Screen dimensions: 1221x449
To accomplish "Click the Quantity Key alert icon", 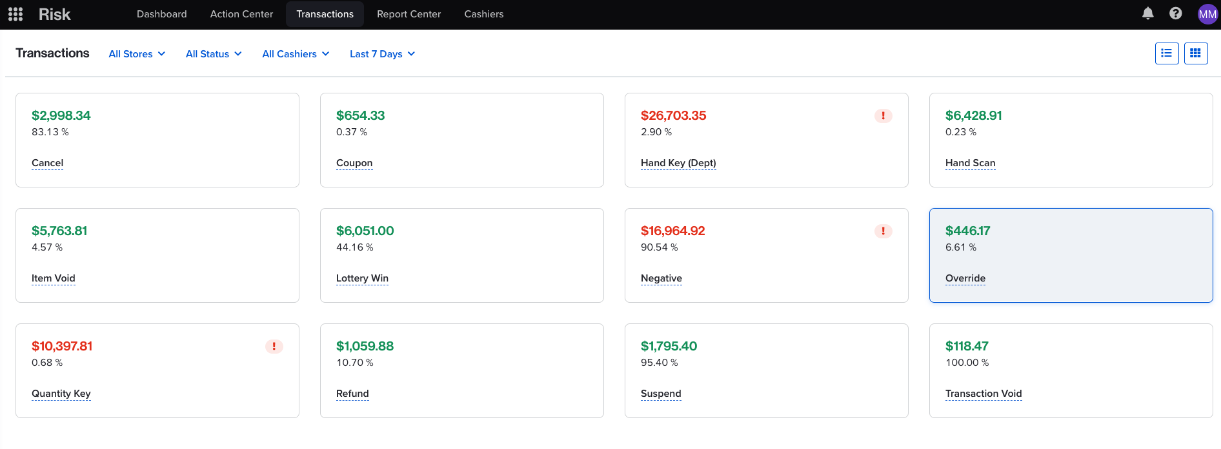I will pyautogui.click(x=274, y=347).
